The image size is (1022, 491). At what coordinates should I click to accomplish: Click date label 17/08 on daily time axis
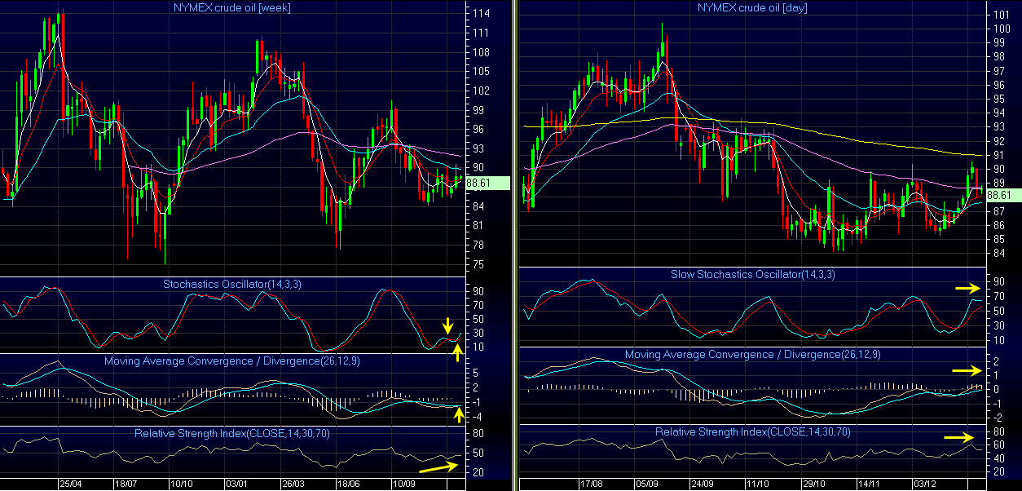click(591, 484)
